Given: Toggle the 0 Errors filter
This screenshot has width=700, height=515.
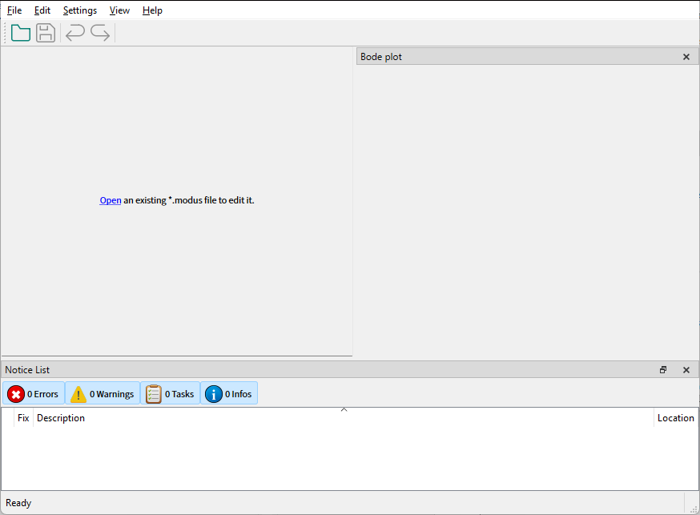Looking at the screenshot, I should pos(34,394).
